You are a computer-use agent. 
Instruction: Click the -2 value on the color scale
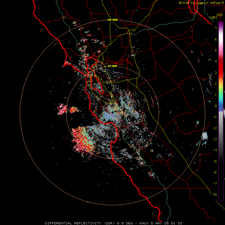click(215, 128)
